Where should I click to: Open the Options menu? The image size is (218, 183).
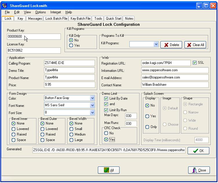(x=41, y=12)
